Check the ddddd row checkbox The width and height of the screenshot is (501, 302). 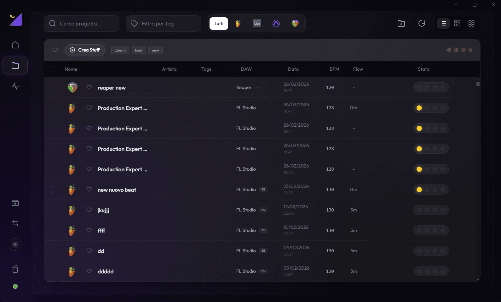tap(52, 271)
